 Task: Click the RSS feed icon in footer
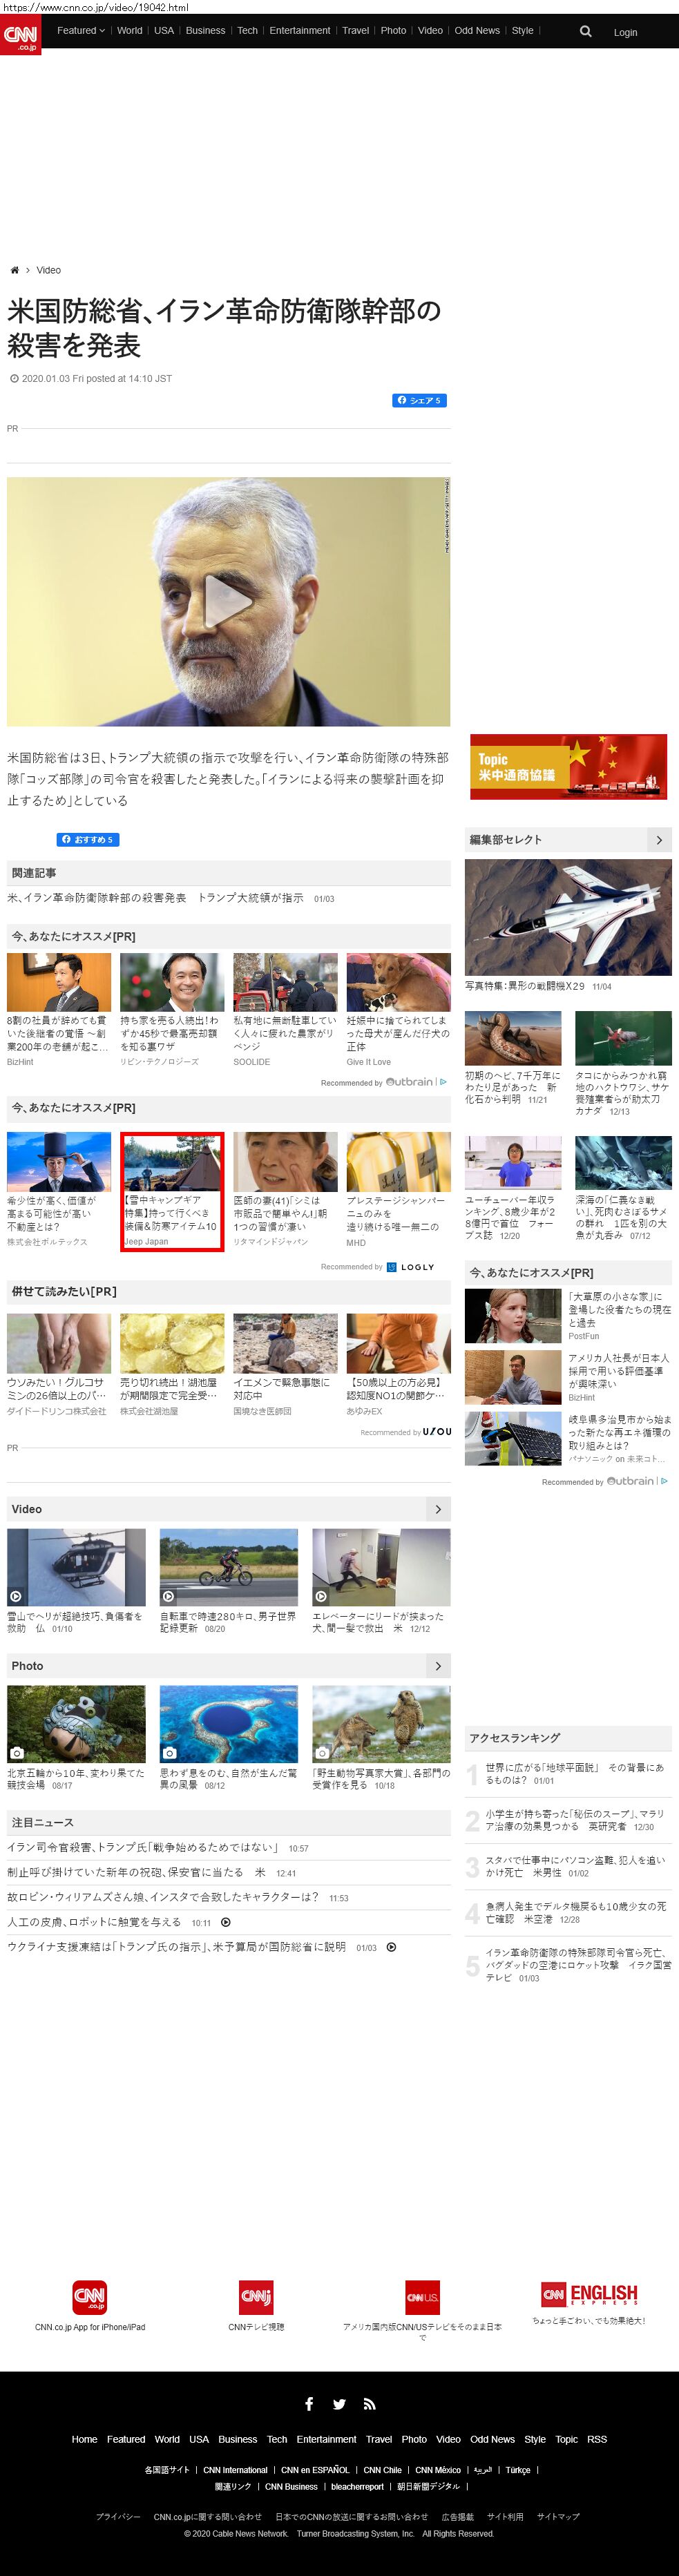pyautogui.click(x=369, y=2405)
